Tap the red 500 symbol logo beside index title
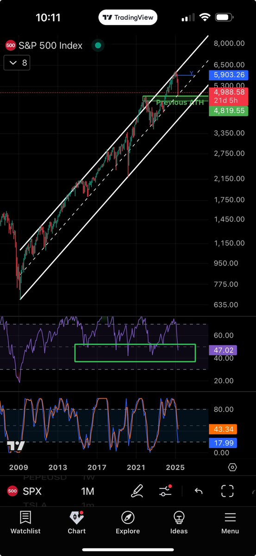 [10, 45]
